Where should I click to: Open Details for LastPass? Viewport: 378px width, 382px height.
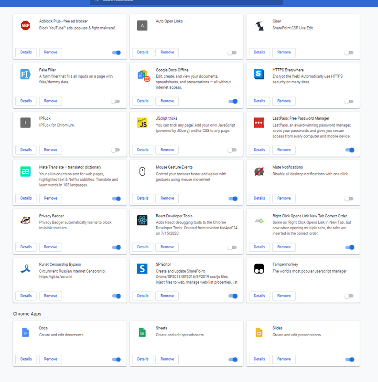point(259,149)
